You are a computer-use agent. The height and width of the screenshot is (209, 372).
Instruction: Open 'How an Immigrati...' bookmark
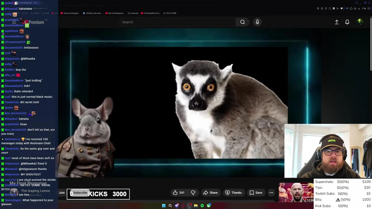[70, 13]
